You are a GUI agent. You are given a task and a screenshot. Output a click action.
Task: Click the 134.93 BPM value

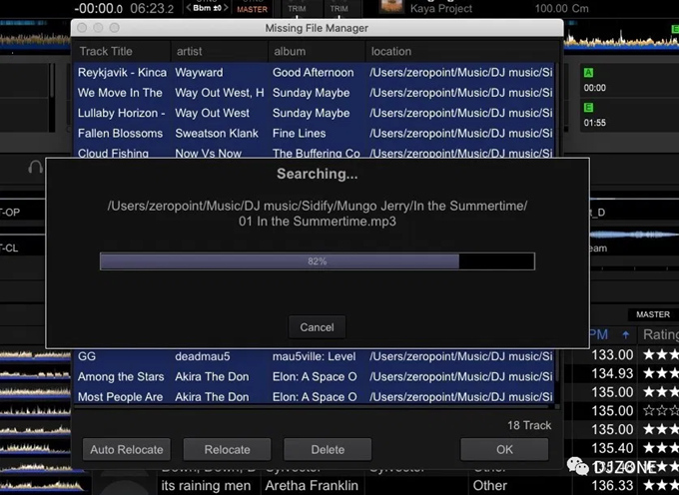[x=612, y=373]
